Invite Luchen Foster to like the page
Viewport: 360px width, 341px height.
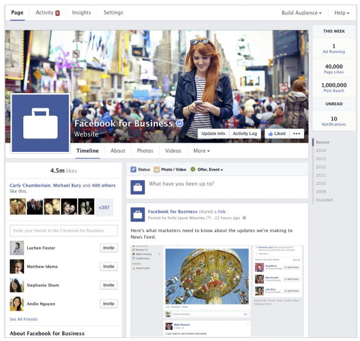pos(108,248)
